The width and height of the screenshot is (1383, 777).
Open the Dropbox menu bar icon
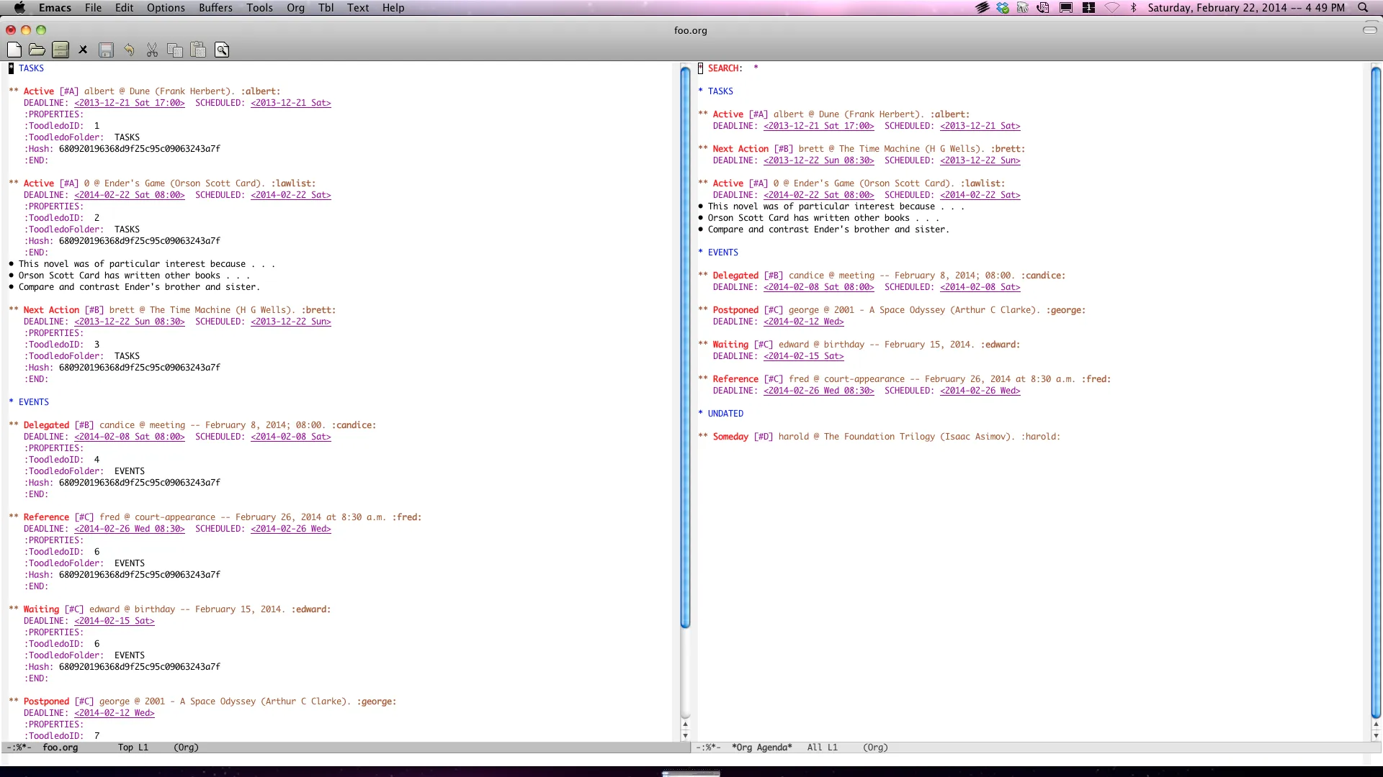click(1003, 8)
